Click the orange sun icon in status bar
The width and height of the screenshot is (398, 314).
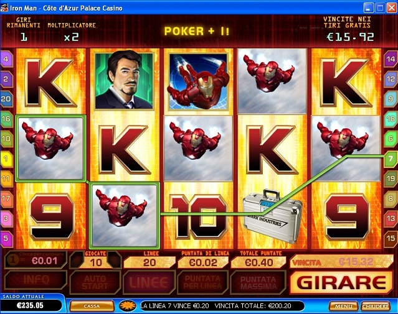(128, 306)
